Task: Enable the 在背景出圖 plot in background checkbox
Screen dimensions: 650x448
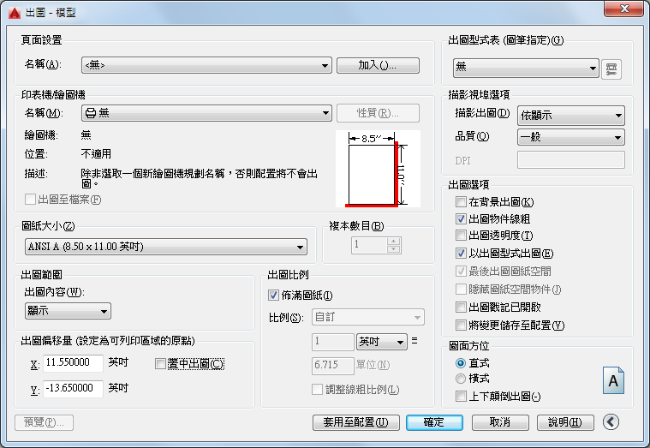Action: point(461,202)
